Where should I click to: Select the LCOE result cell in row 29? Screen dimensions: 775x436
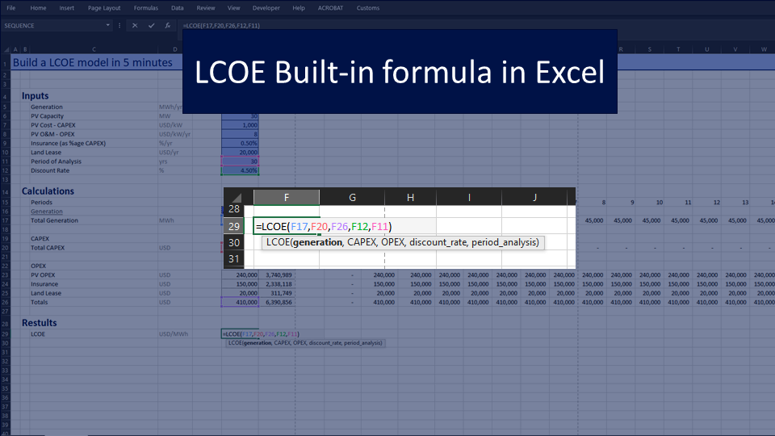pos(240,334)
